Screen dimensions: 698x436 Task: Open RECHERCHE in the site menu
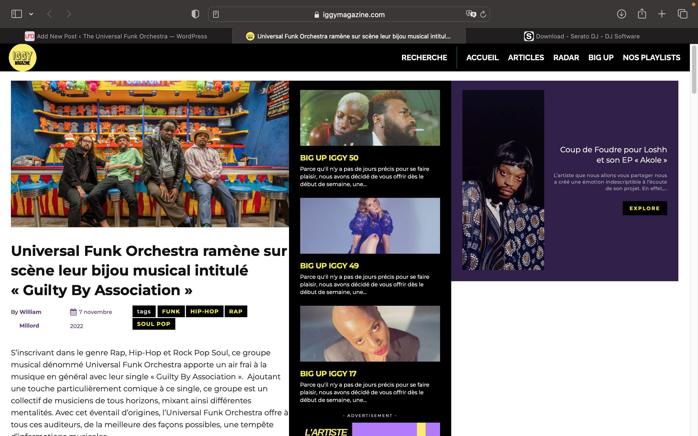coord(424,58)
